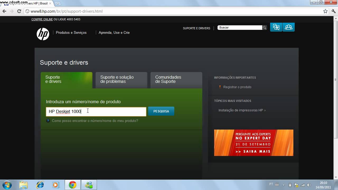Open Action Center flag tray icon

pyautogui.click(x=296, y=185)
